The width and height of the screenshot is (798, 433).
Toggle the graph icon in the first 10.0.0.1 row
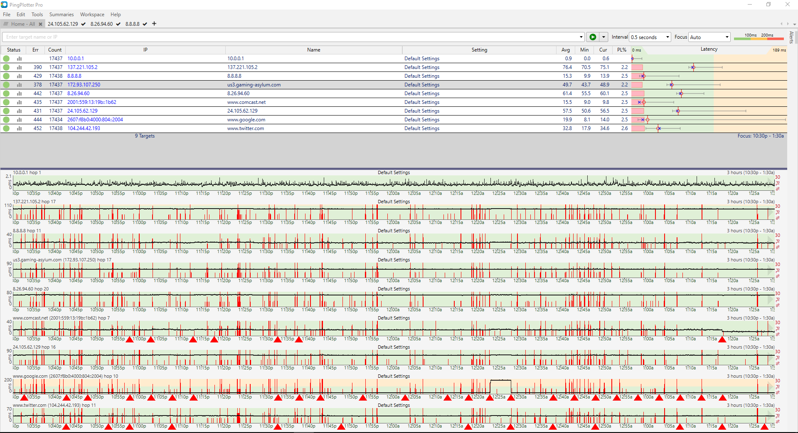[x=19, y=59]
